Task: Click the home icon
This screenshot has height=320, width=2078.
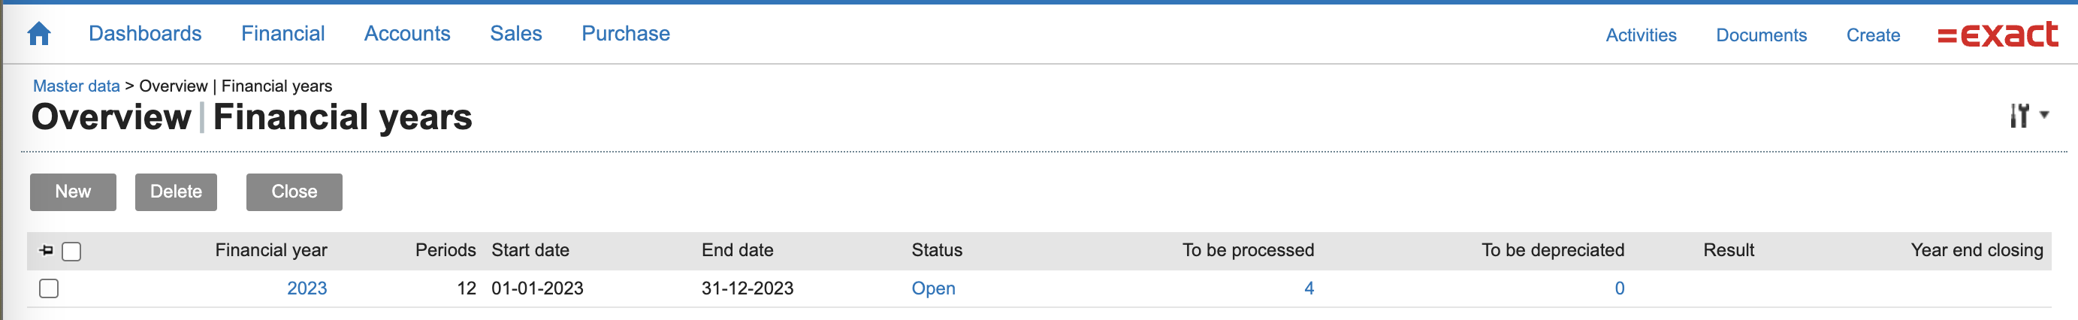Action: click(39, 34)
